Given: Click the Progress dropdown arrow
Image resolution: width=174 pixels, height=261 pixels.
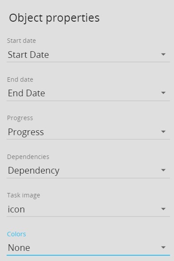Looking at the screenshot, I should click(163, 132).
